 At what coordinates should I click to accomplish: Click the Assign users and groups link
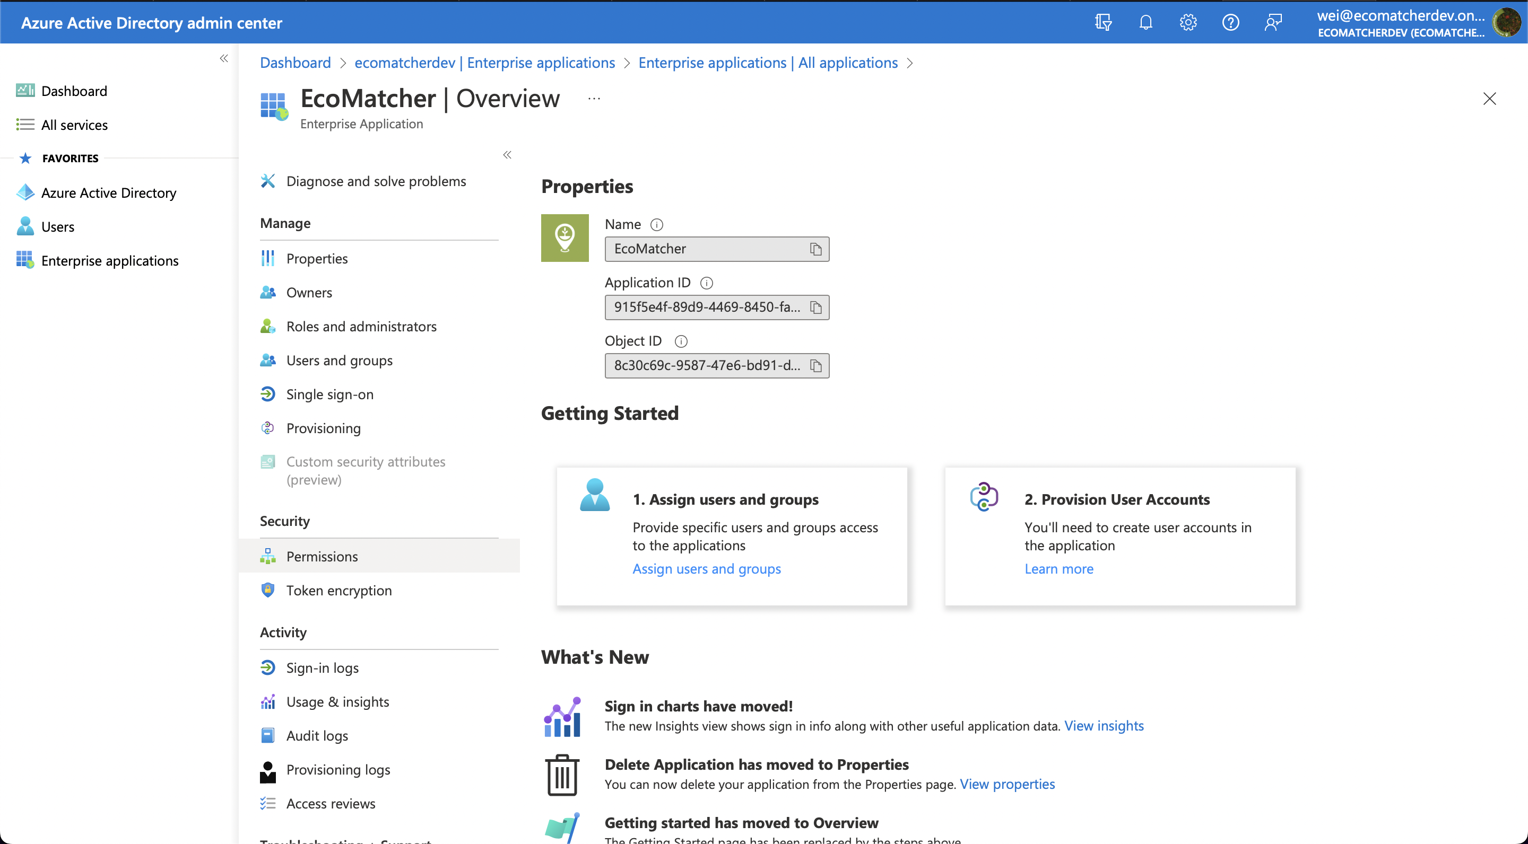[x=707, y=569]
